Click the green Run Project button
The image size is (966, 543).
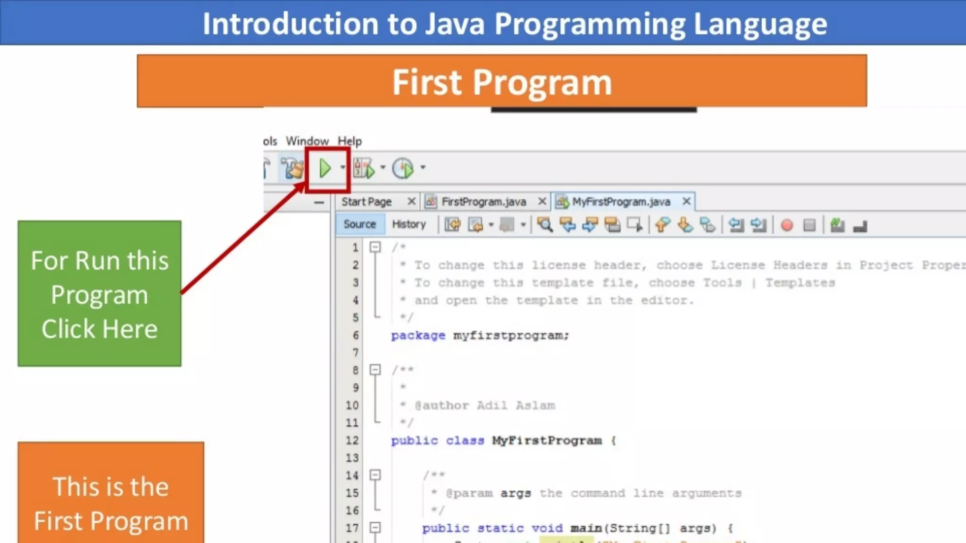coord(325,168)
